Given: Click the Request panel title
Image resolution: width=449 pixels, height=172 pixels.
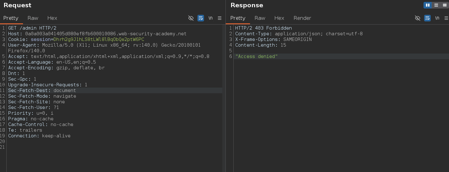Looking at the screenshot, I should [x=17, y=5].
